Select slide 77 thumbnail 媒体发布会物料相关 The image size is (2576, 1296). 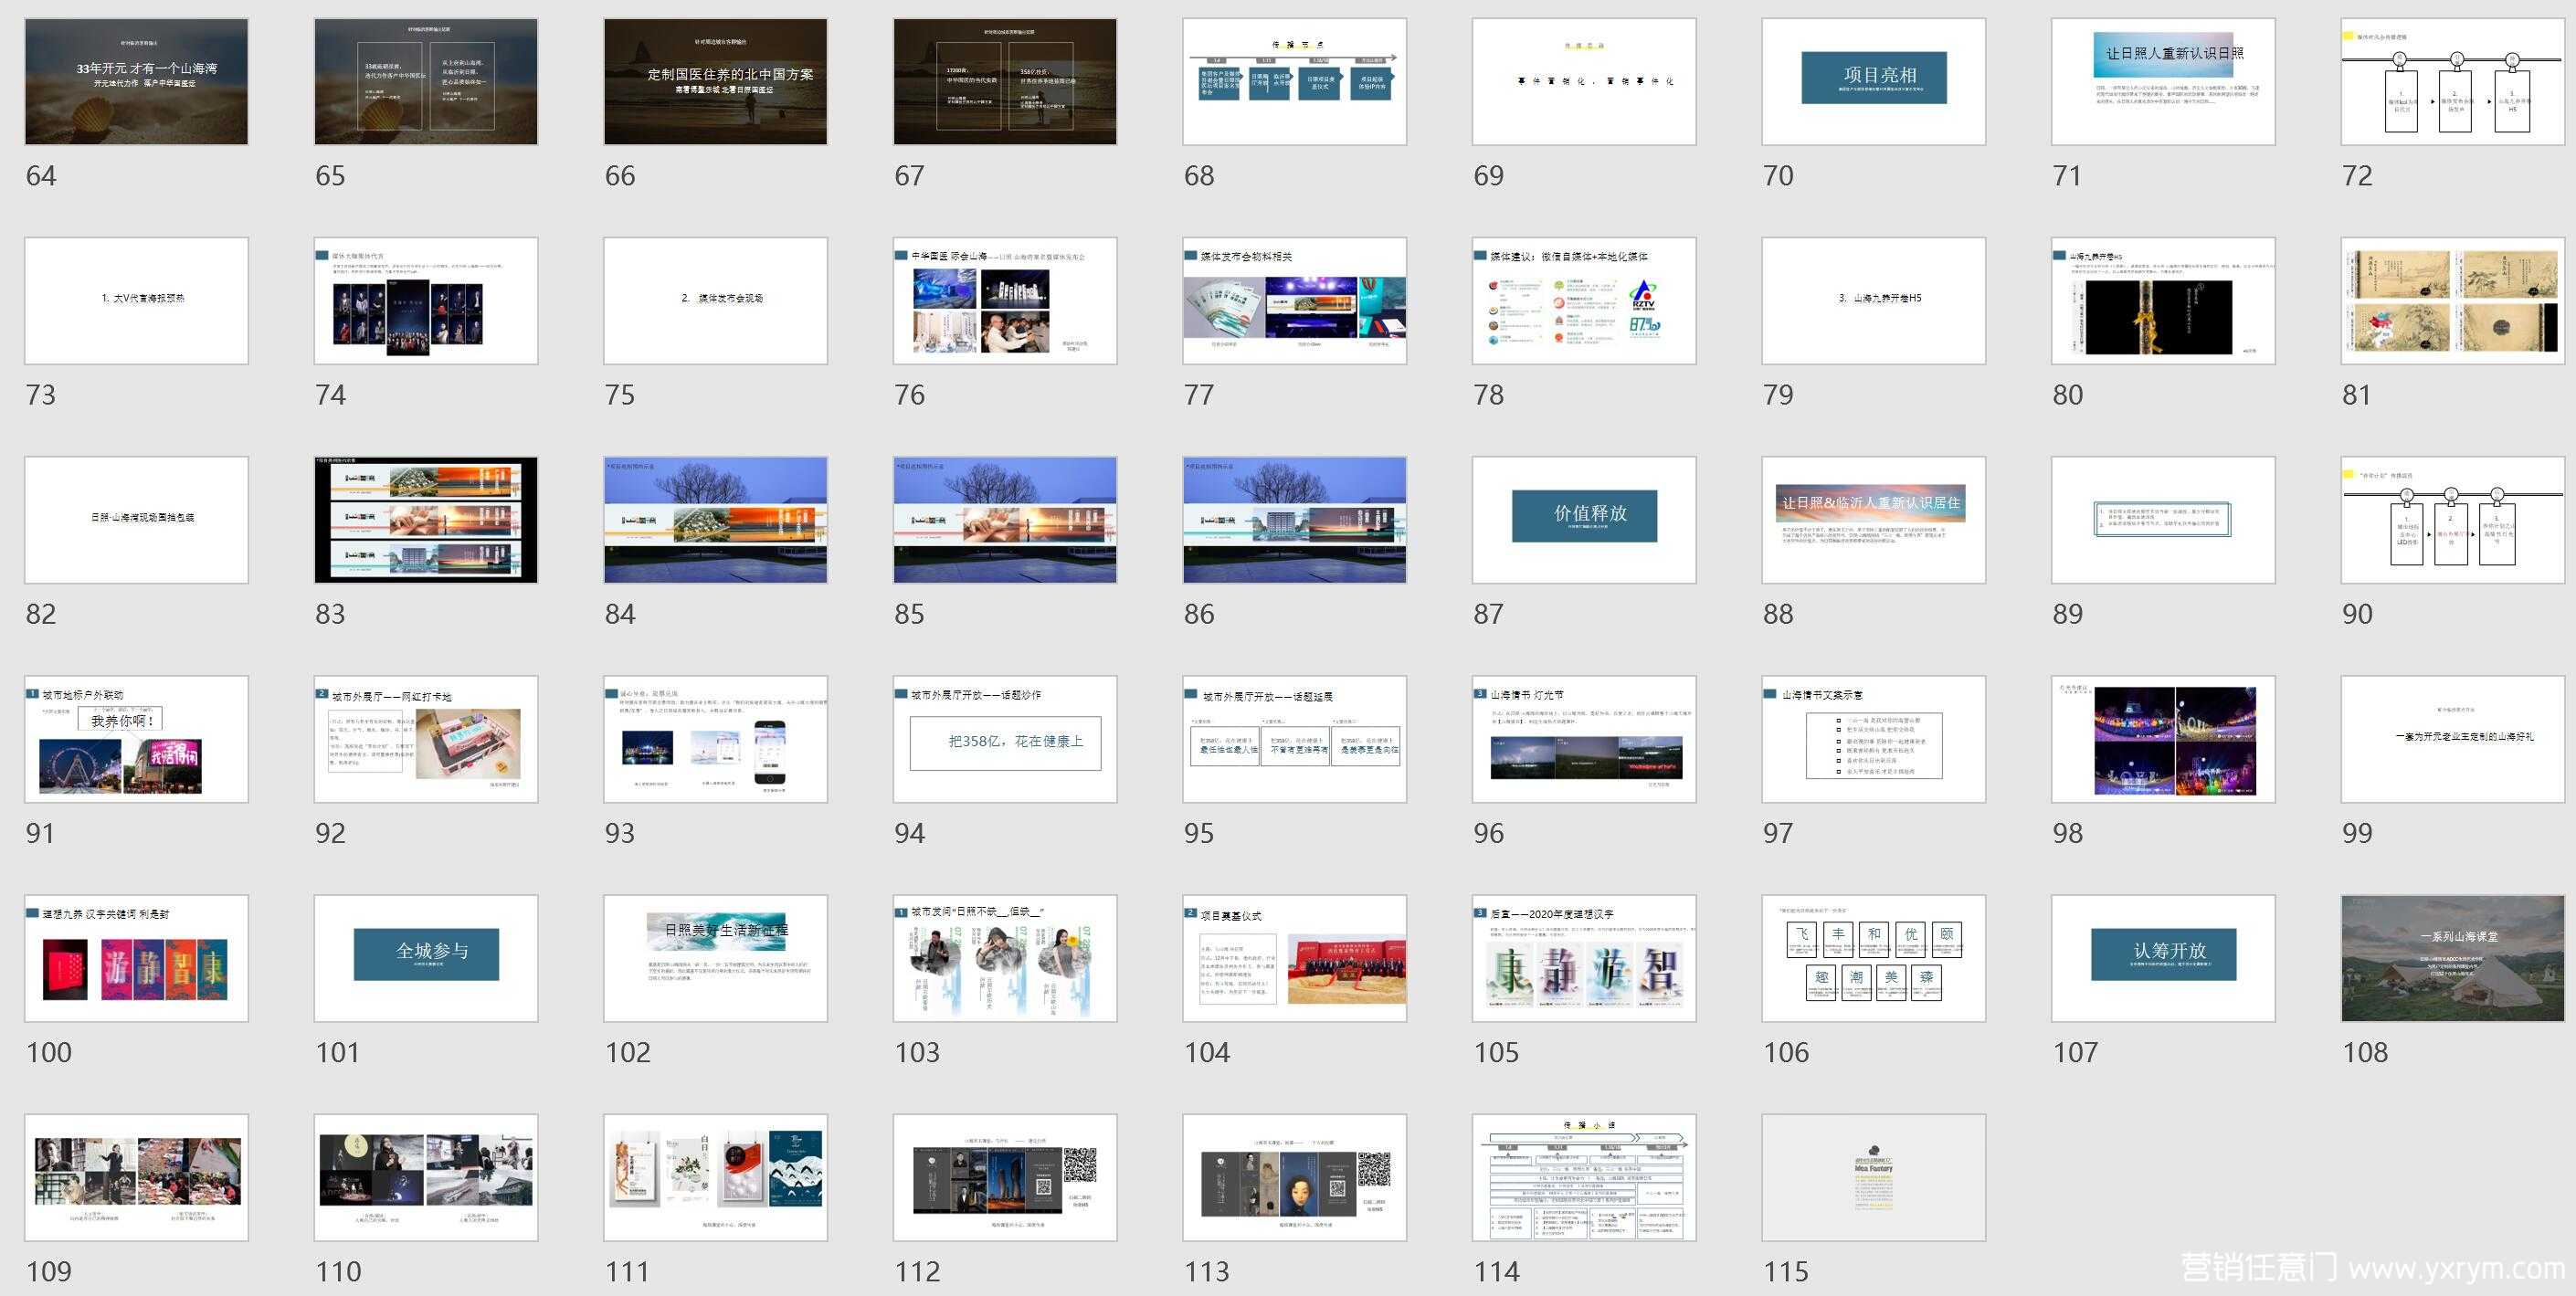click(x=1294, y=300)
